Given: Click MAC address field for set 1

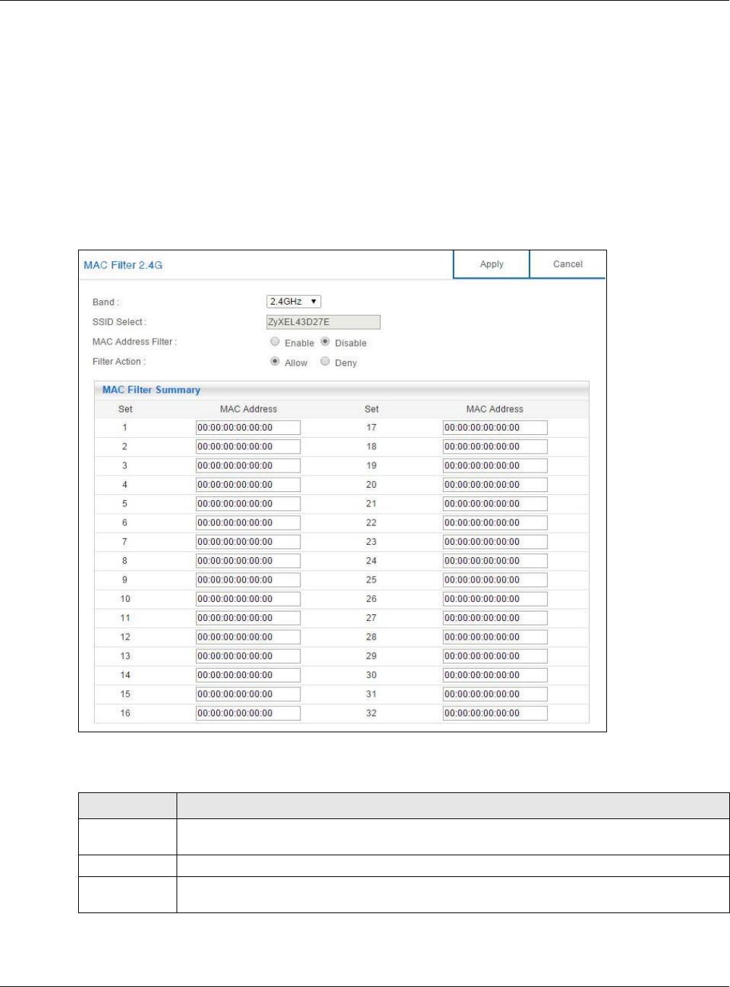Looking at the screenshot, I should tap(248, 428).
